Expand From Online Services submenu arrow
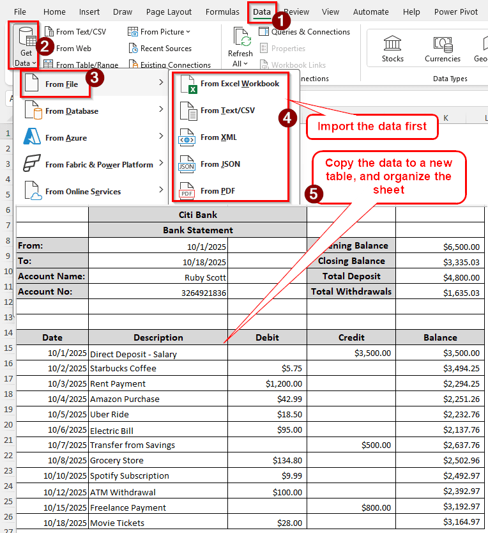Viewport: 488px width, 533px height. (161, 191)
